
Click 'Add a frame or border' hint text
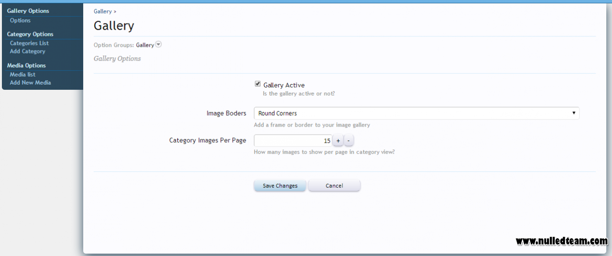(x=312, y=125)
